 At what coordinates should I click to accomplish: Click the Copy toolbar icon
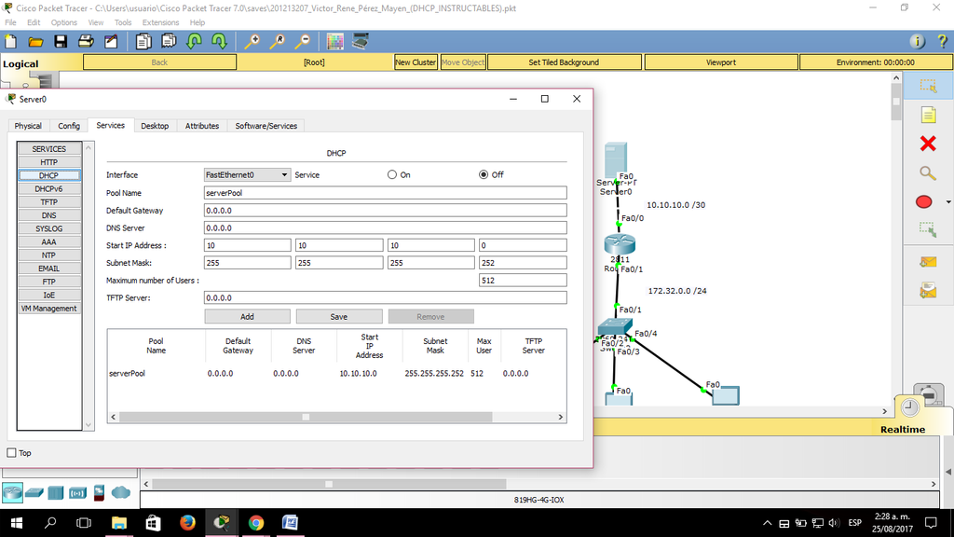tap(143, 41)
